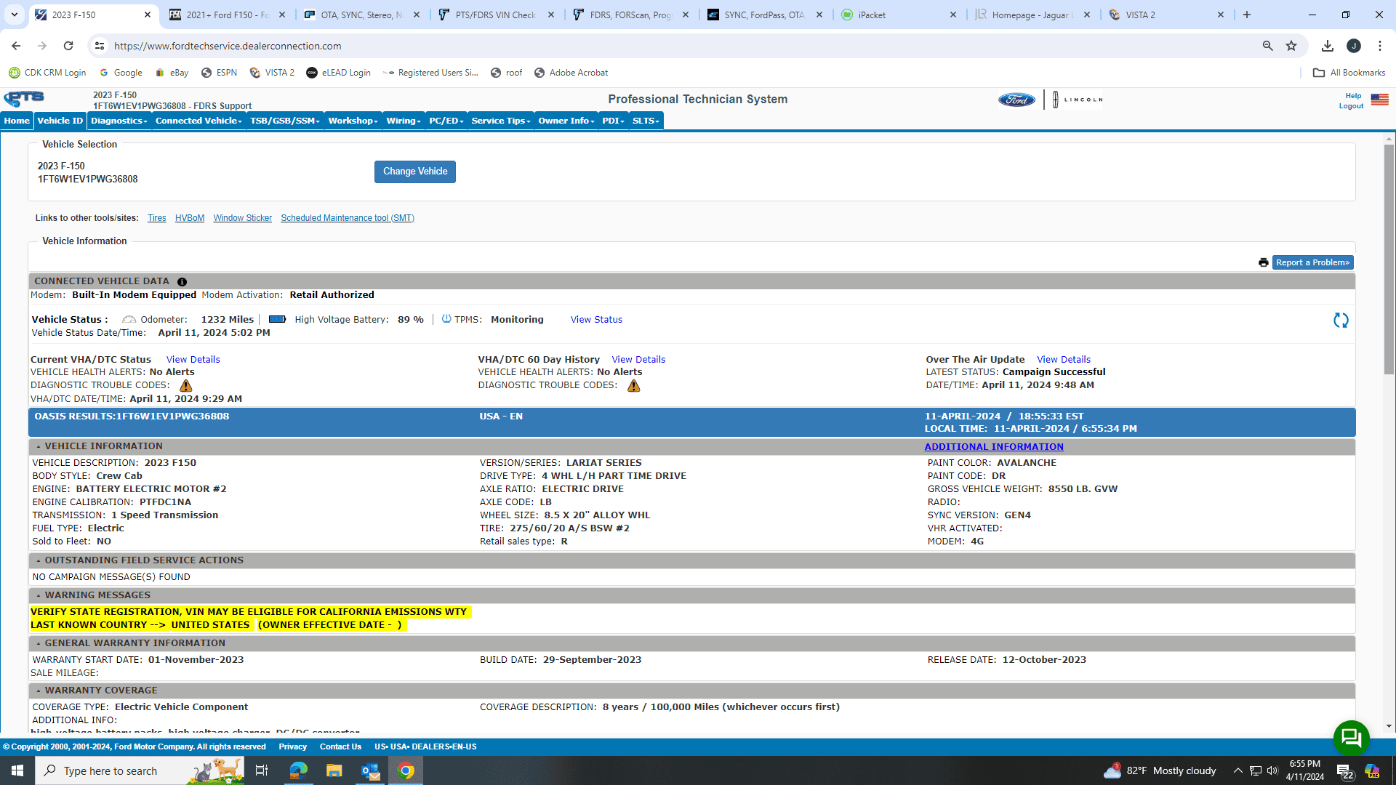Collapse the Warranty Coverage section
1396x785 pixels.
click(x=39, y=691)
